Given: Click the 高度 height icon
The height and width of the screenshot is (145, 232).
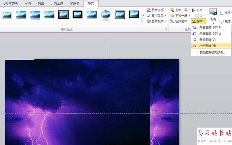Looking at the screenshot, I should point(221,13).
